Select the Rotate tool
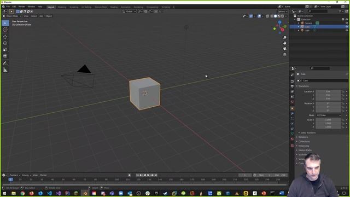350x197 pixels. coord(5,43)
